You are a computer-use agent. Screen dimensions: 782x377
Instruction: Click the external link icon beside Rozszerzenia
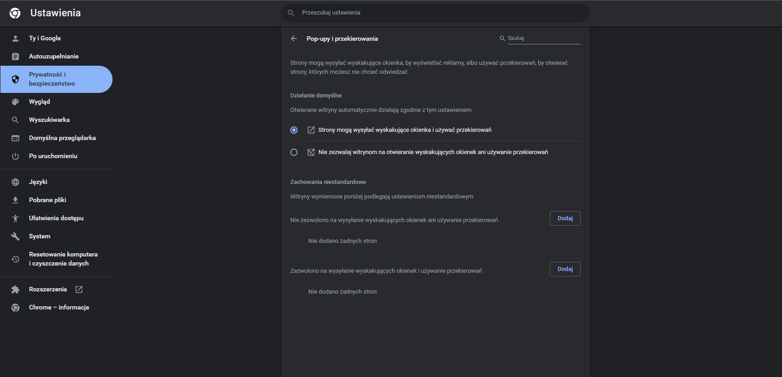(79, 290)
